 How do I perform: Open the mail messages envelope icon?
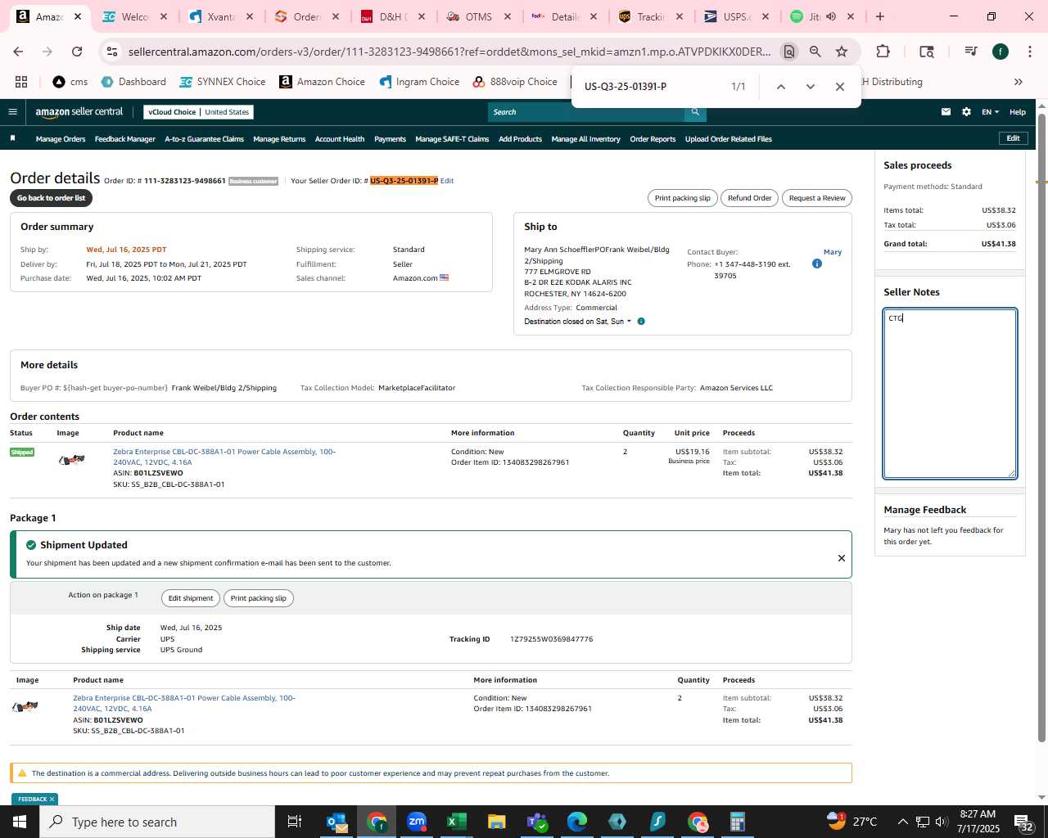946,112
